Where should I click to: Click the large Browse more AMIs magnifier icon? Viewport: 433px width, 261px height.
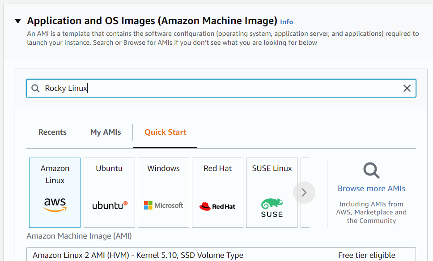[371, 170]
